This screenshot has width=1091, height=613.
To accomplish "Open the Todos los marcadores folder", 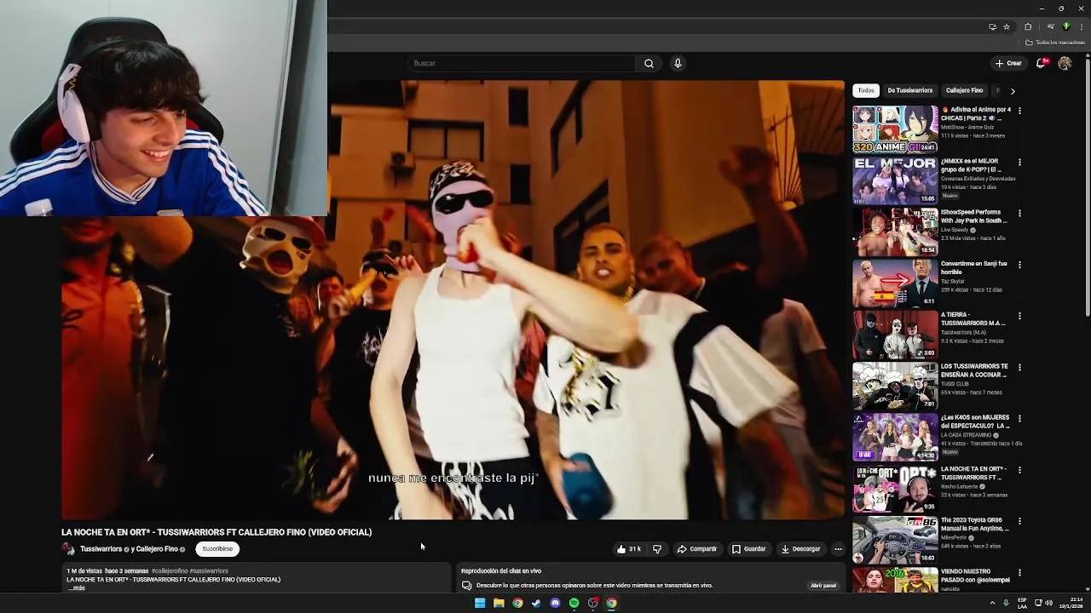I will pos(1055,43).
